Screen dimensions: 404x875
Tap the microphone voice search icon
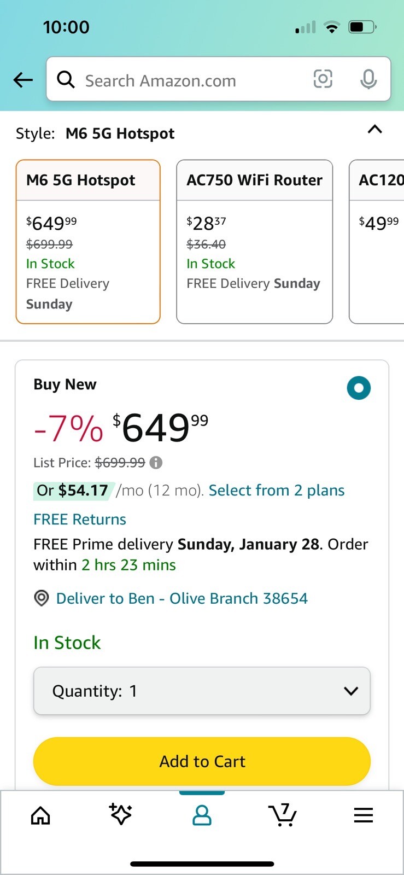pyautogui.click(x=368, y=79)
